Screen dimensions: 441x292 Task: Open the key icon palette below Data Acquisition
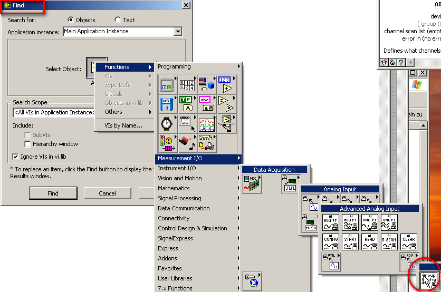coord(252,281)
